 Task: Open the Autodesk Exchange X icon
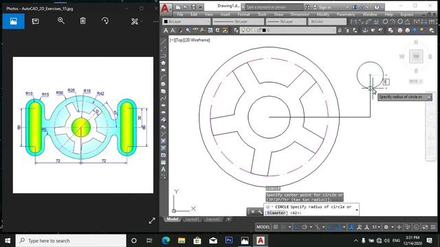pos(355,7)
